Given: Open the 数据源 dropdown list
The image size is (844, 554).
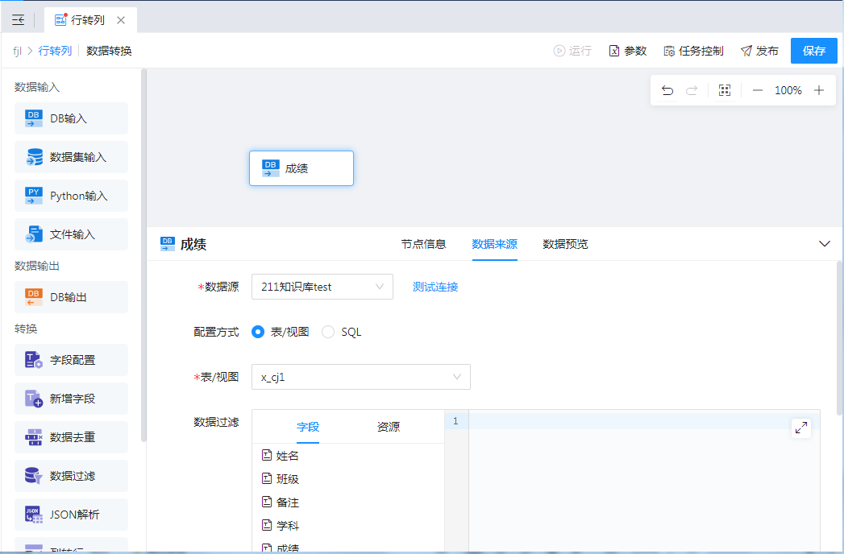Looking at the screenshot, I should 322,287.
